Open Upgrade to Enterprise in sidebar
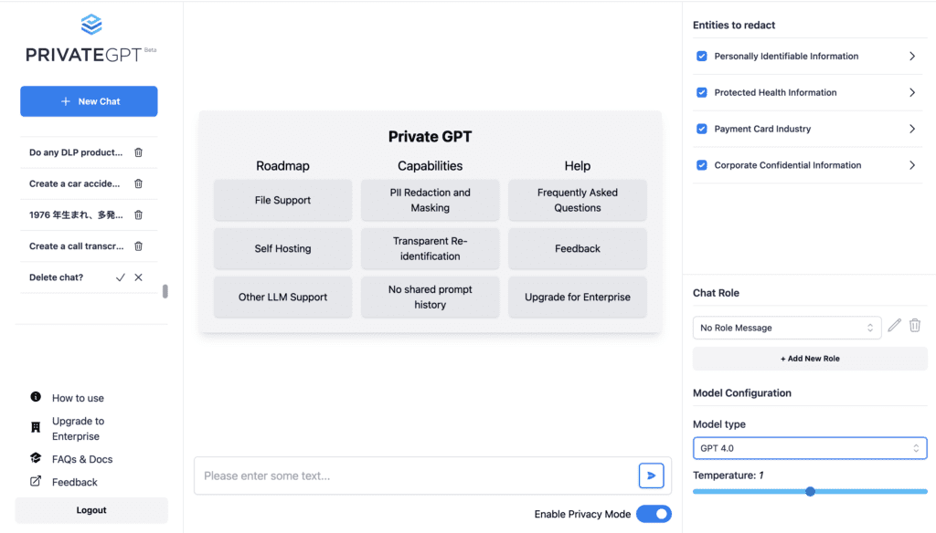Viewport: 936px width, 533px height. point(79,429)
